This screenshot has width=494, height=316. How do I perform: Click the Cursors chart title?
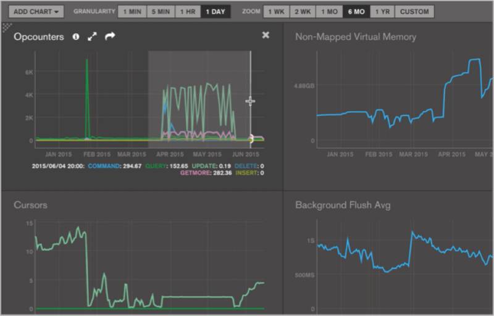30,205
